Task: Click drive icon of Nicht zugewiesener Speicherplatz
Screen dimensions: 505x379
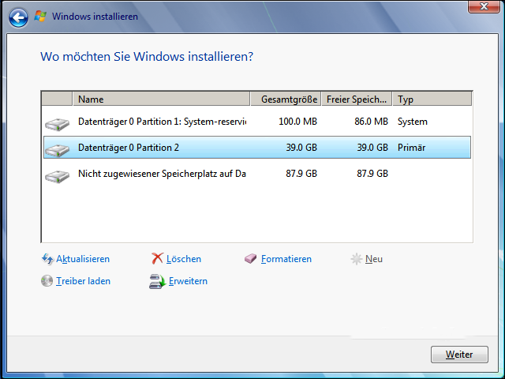Action: (57, 176)
